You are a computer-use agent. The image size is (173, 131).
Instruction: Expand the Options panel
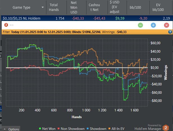click(11, 129)
